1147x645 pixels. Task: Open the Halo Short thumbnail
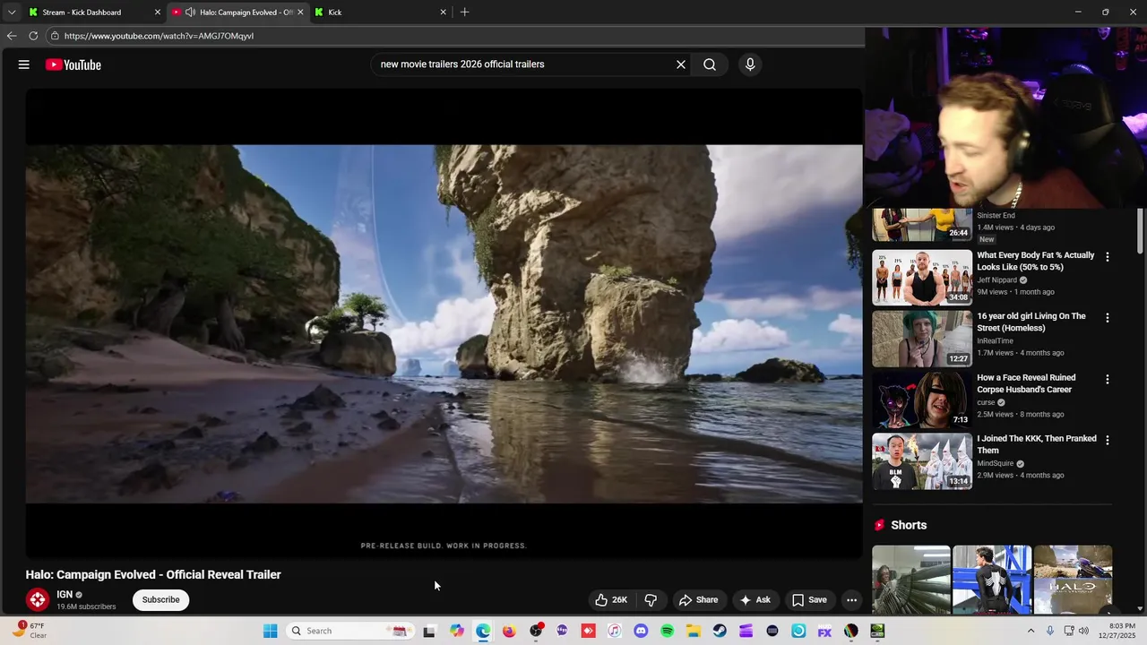[x=1073, y=580]
